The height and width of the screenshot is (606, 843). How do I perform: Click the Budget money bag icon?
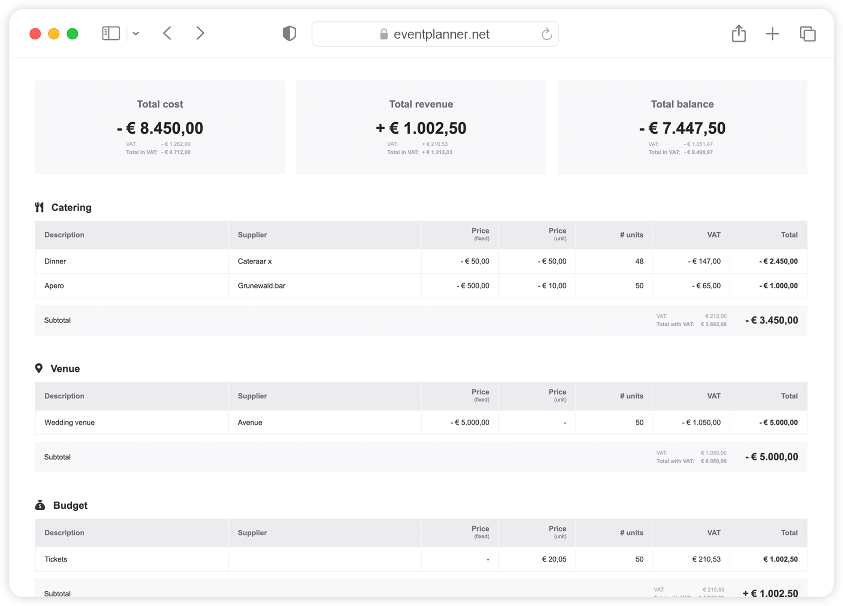pyautogui.click(x=40, y=505)
